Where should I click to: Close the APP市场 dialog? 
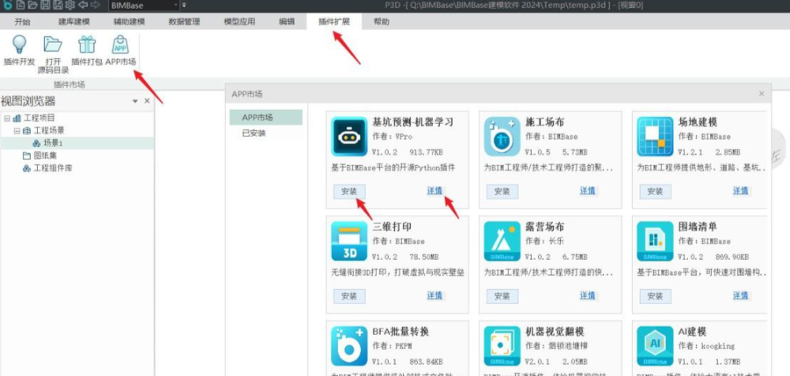click(762, 94)
